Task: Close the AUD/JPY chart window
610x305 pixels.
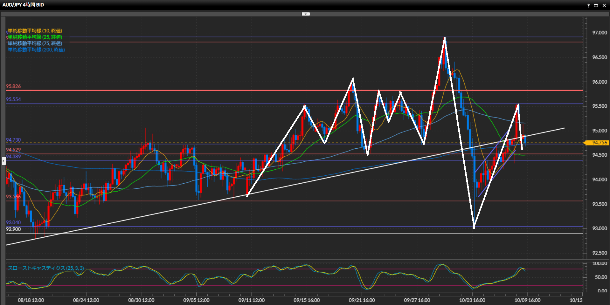Action: pos(604,5)
